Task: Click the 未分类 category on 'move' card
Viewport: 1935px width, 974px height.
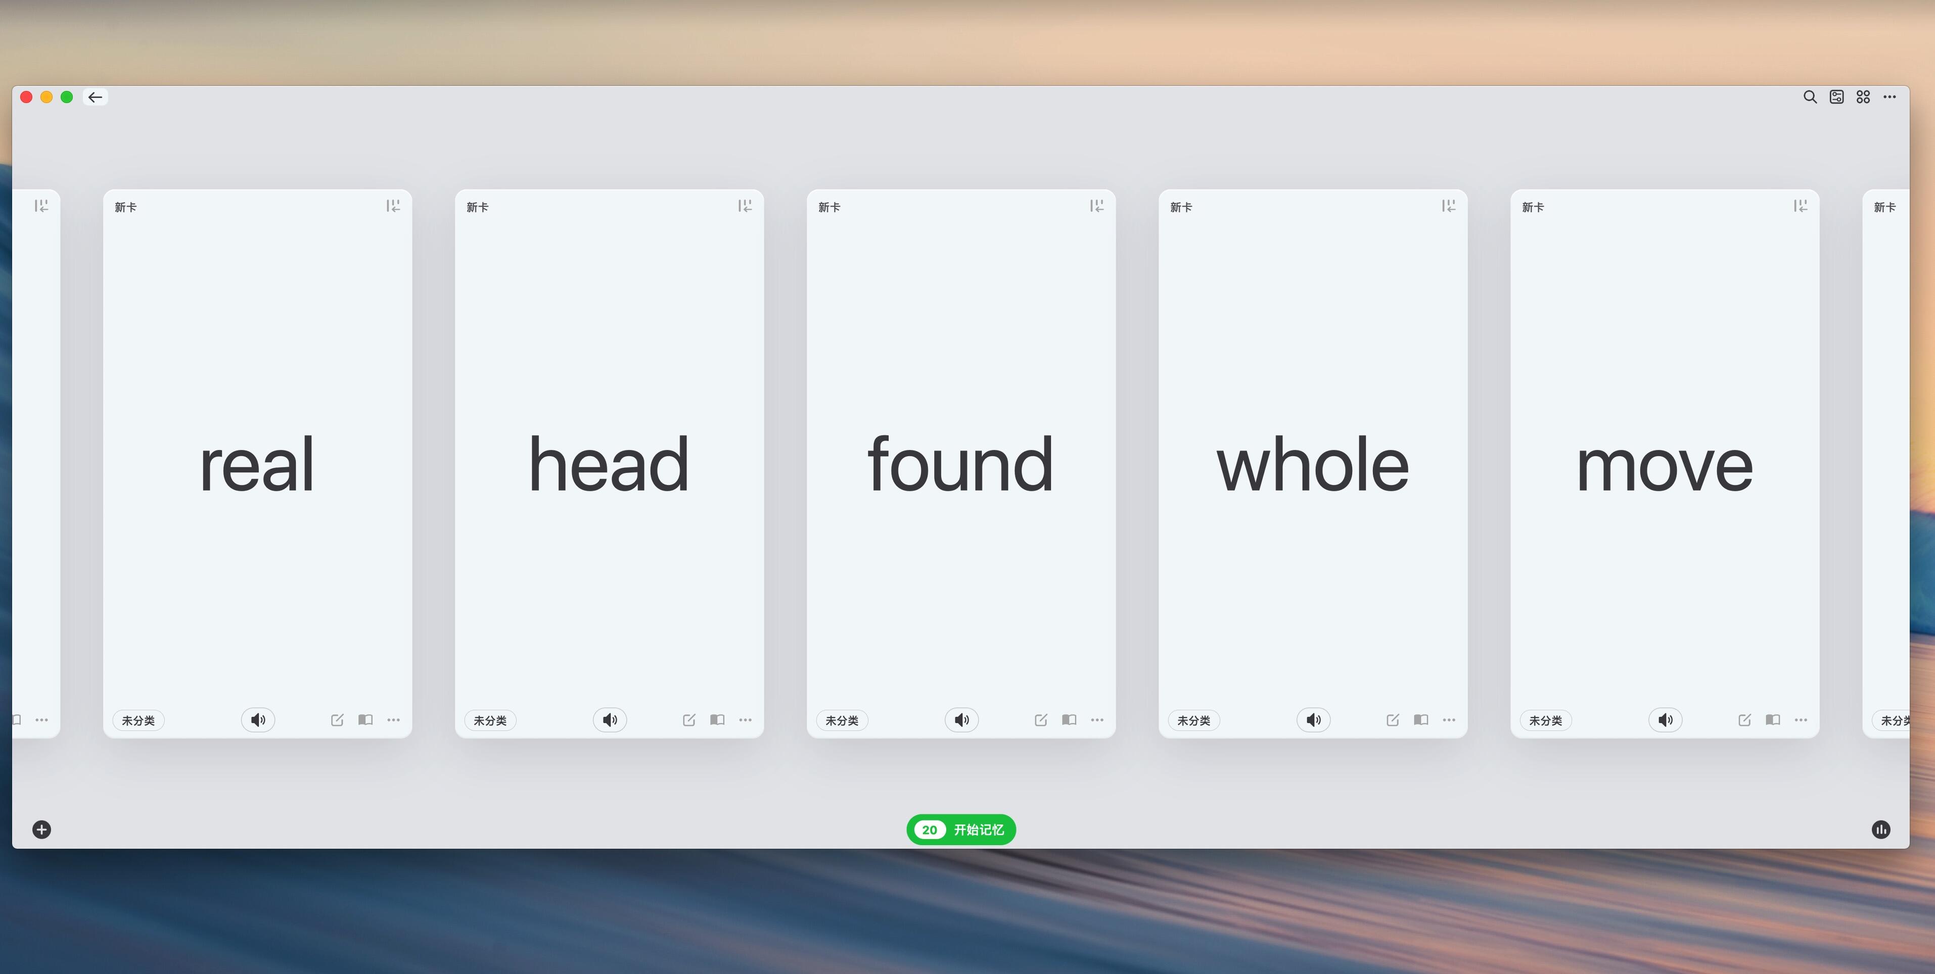Action: 1545,720
